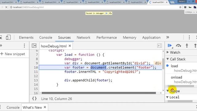Step over next function call
This screenshot has width=197, height=111.
click(179, 45)
